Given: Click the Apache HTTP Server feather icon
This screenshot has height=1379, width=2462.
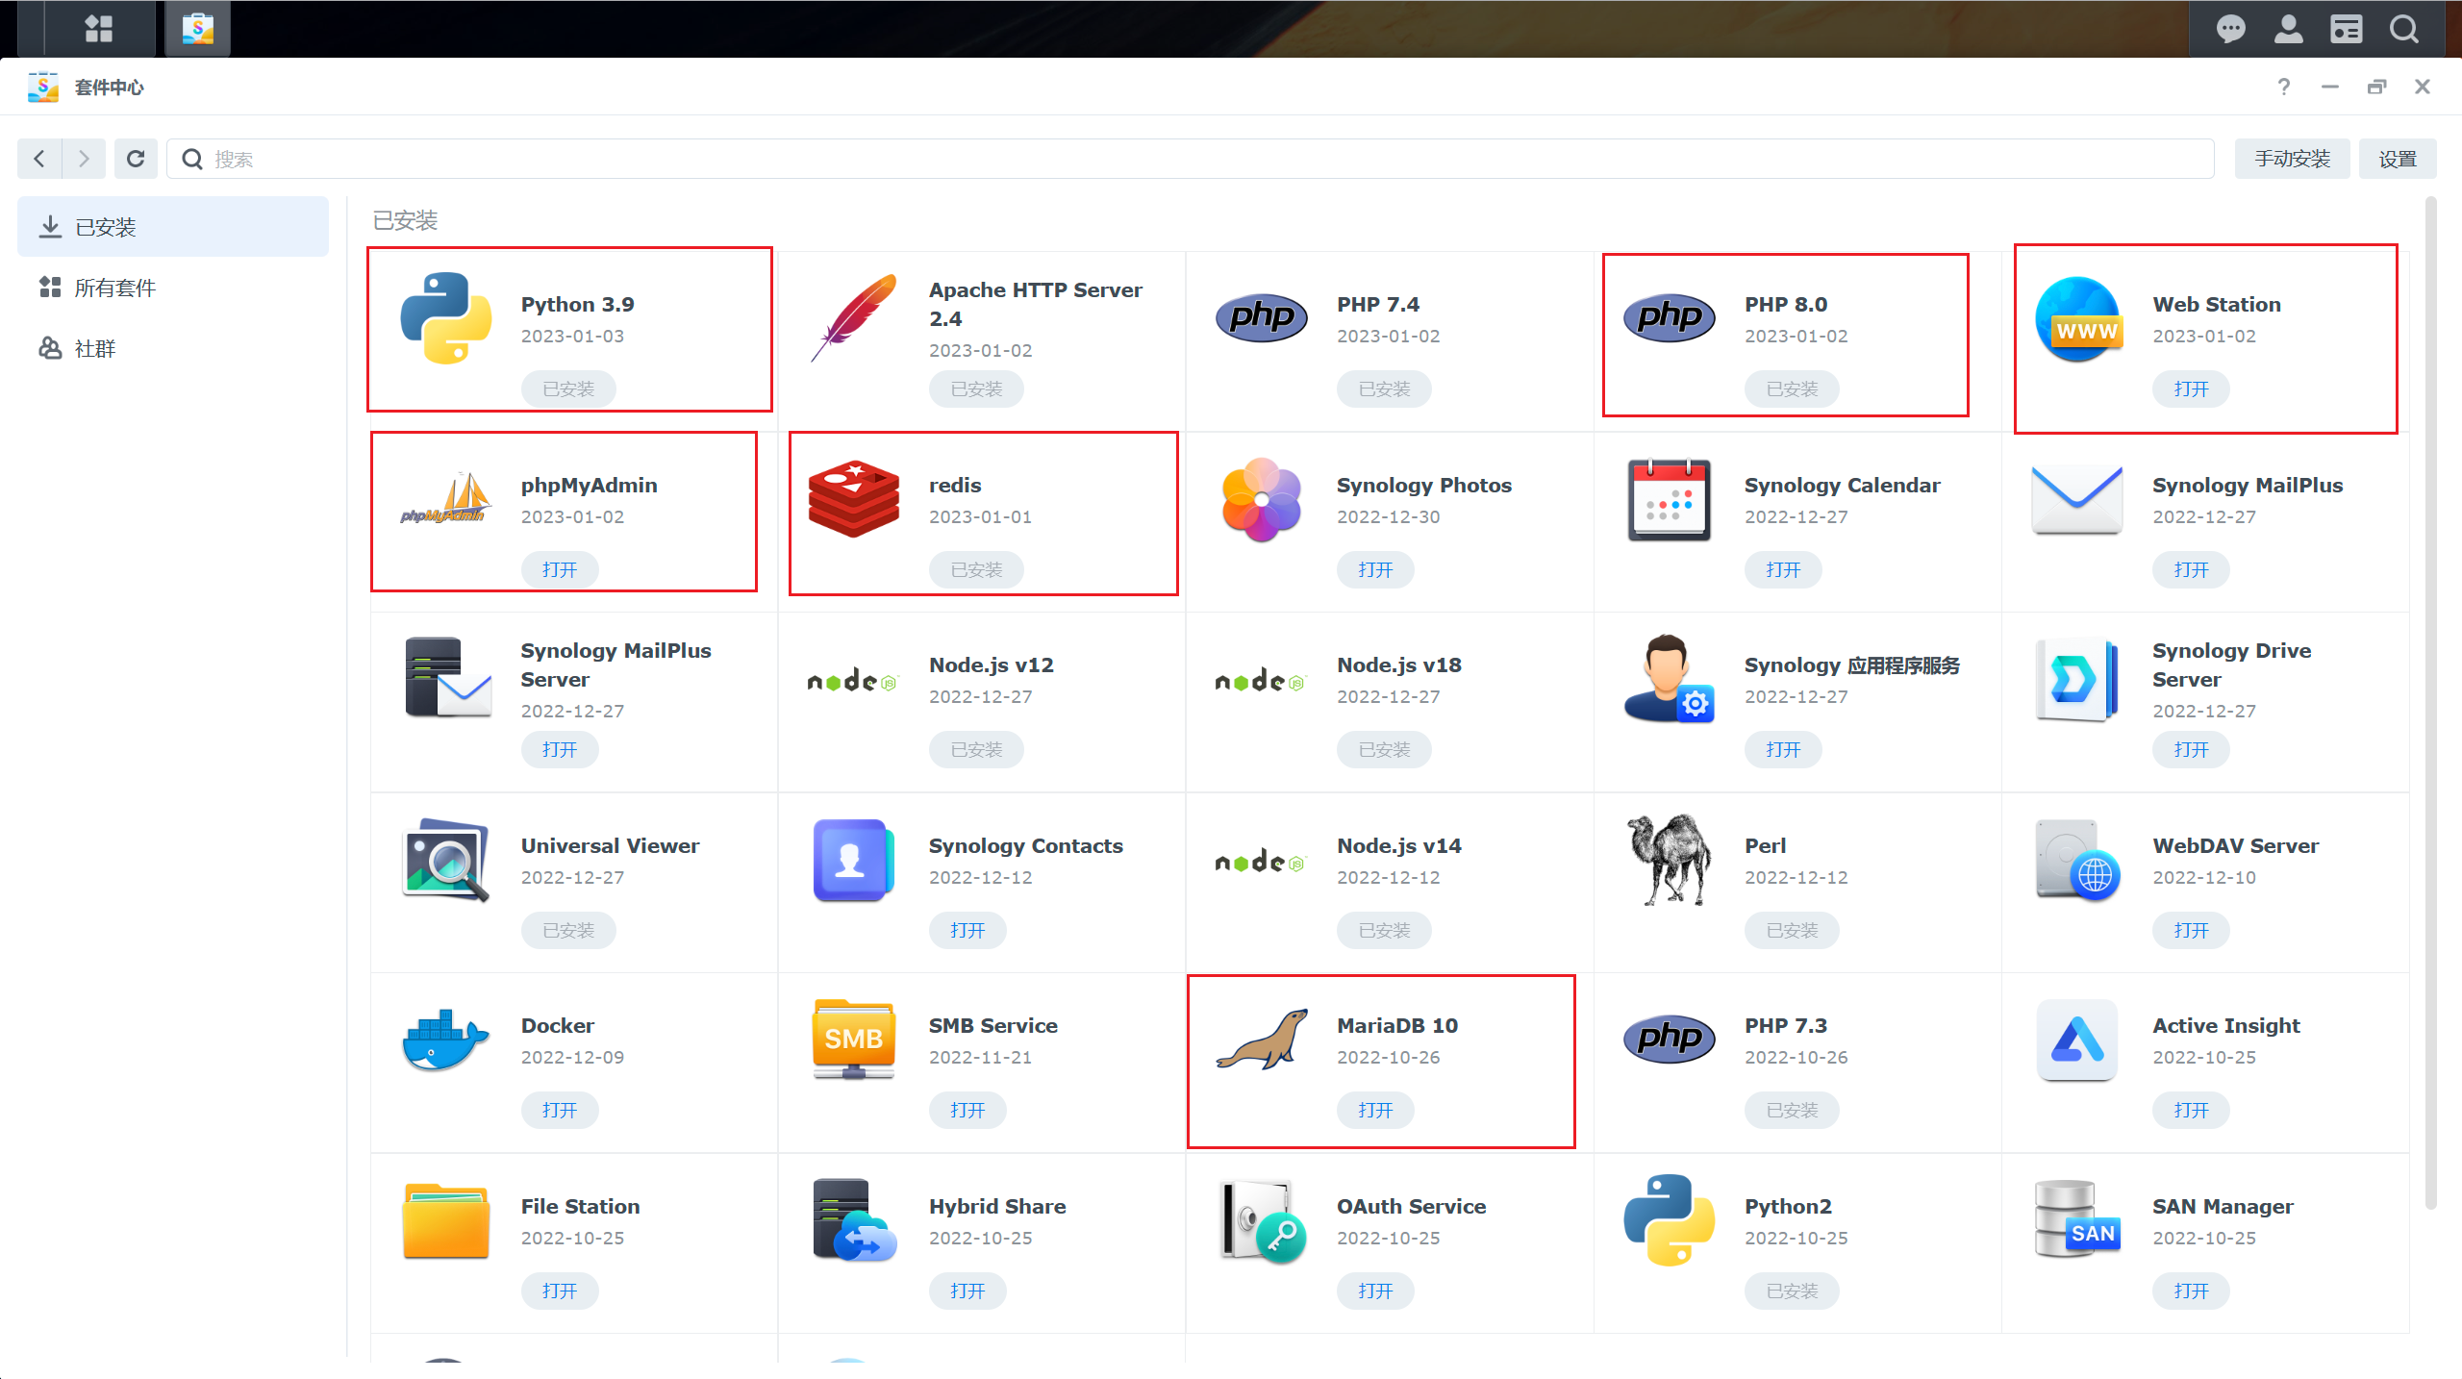Looking at the screenshot, I should pos(854,317).
